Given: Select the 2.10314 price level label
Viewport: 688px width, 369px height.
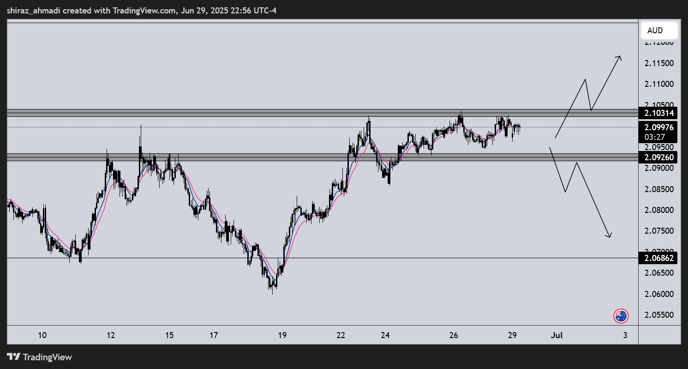Looking at the screenshot, I should pos(658,113).
